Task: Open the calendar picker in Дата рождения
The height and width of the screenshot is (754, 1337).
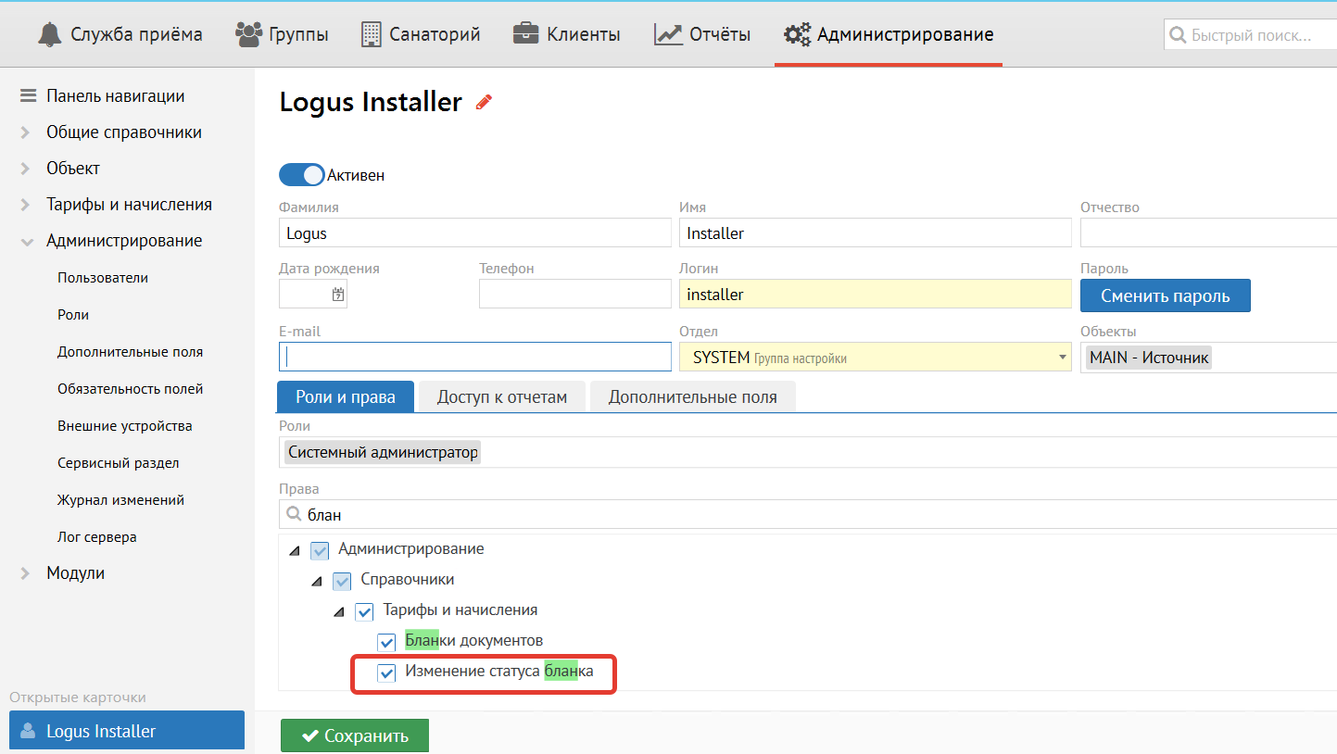Action: click(x=338, y=295)
